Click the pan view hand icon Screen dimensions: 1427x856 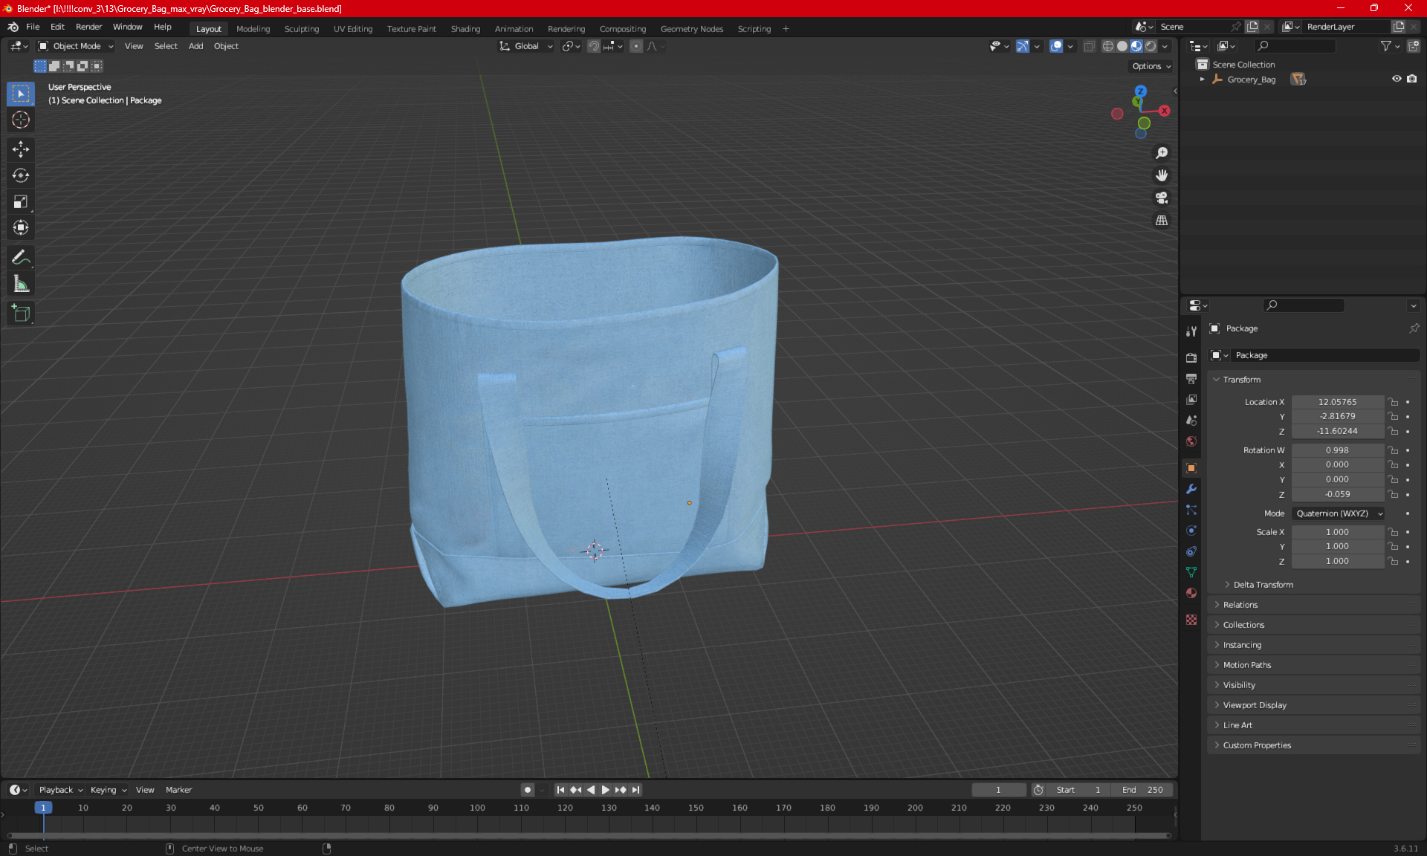coord(1162,175)
